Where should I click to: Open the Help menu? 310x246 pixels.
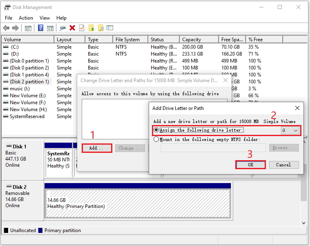click(x=61, y=18)
